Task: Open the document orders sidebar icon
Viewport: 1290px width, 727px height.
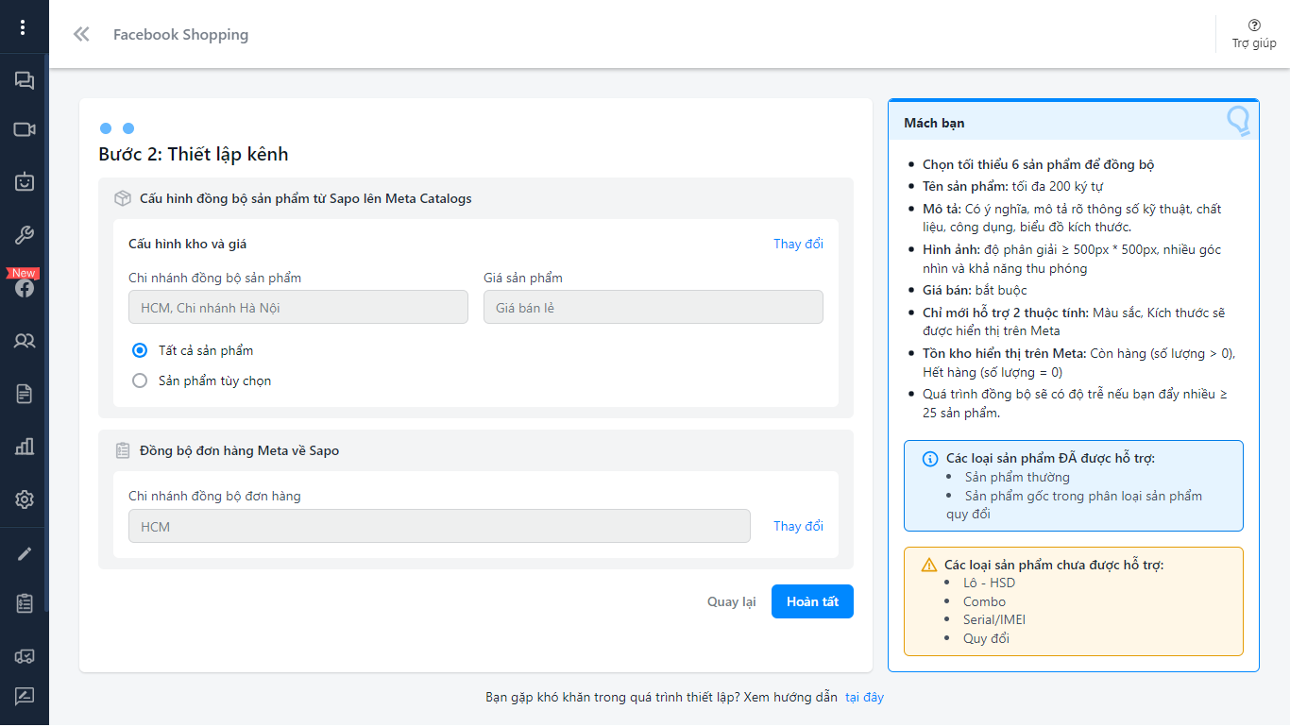Action: tap(25, 394)
